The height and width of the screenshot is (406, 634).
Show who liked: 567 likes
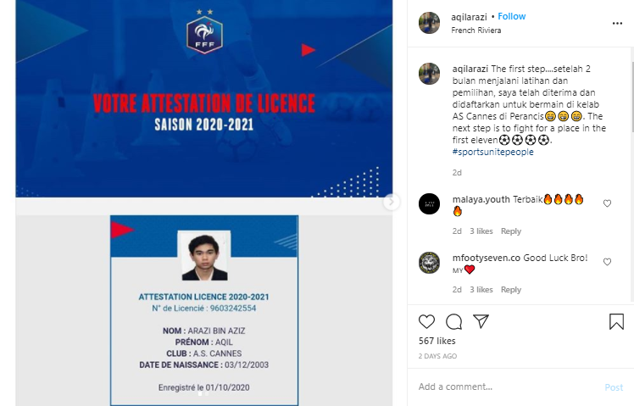[x=437, y=341]
